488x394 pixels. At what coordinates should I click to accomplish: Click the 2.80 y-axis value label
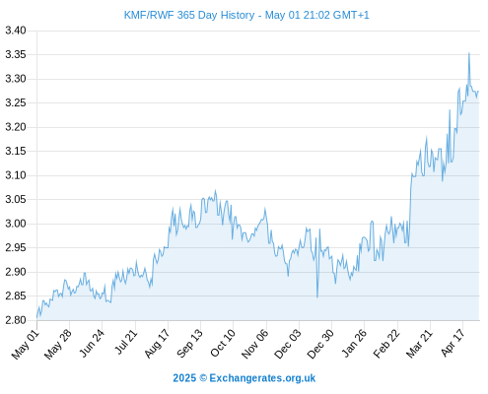(16, 320)
